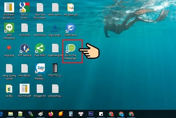Select the View MXH share icon

click(x=40, y=48)
